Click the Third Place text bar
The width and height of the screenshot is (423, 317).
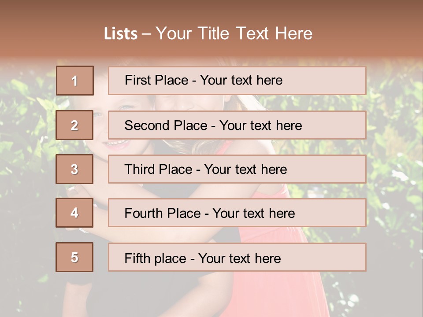[237, 169]
